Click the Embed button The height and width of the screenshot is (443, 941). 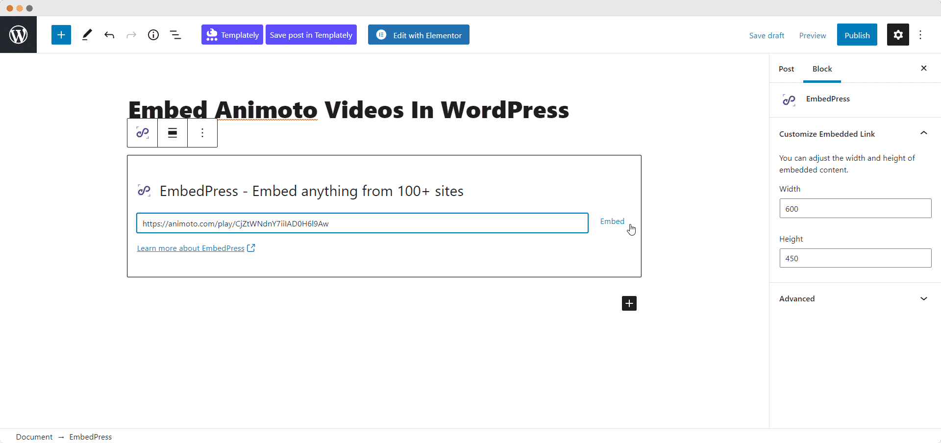612,221
